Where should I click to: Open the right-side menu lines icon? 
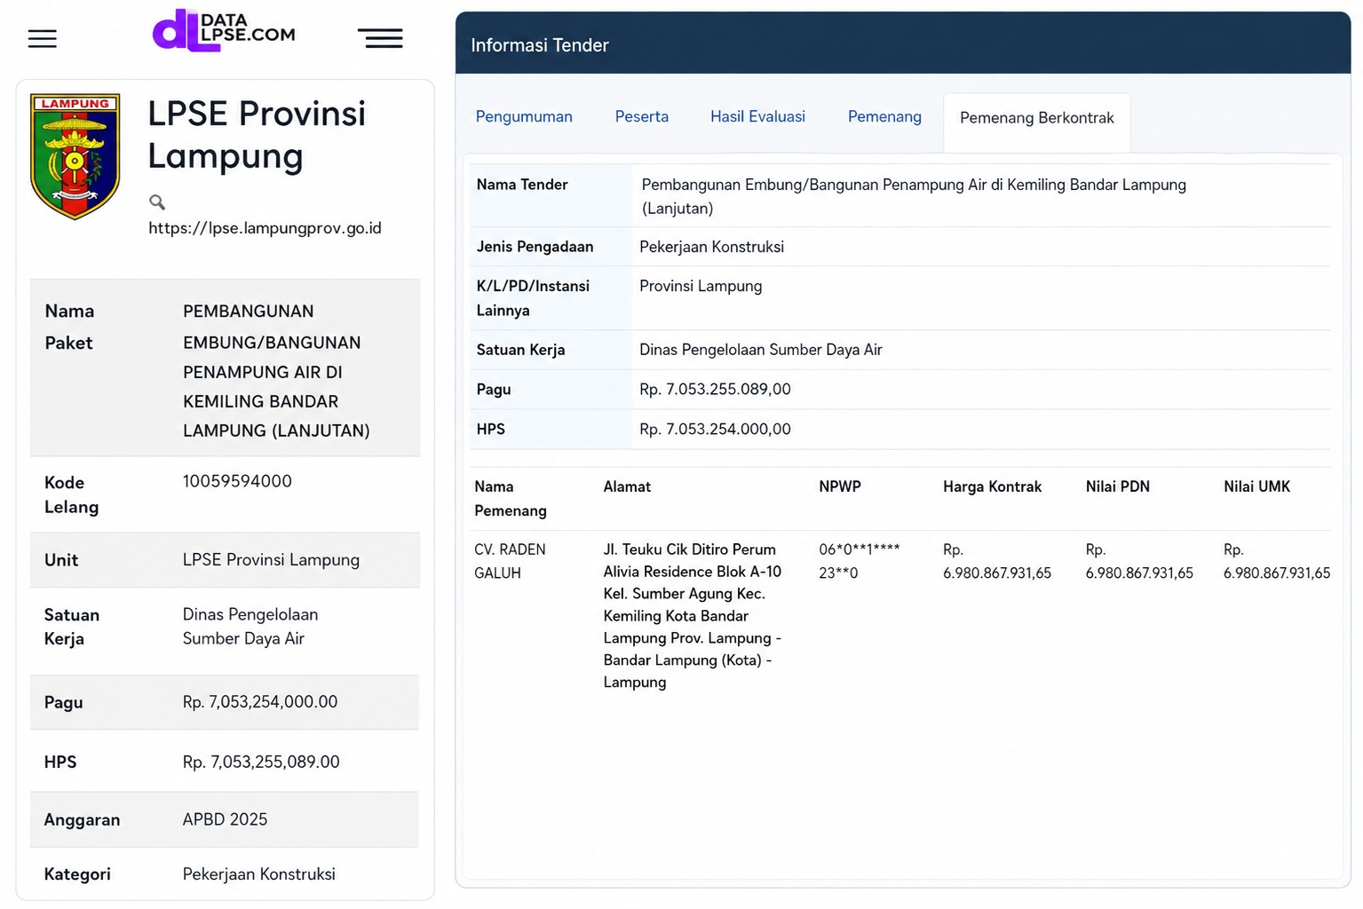[380, 37]
